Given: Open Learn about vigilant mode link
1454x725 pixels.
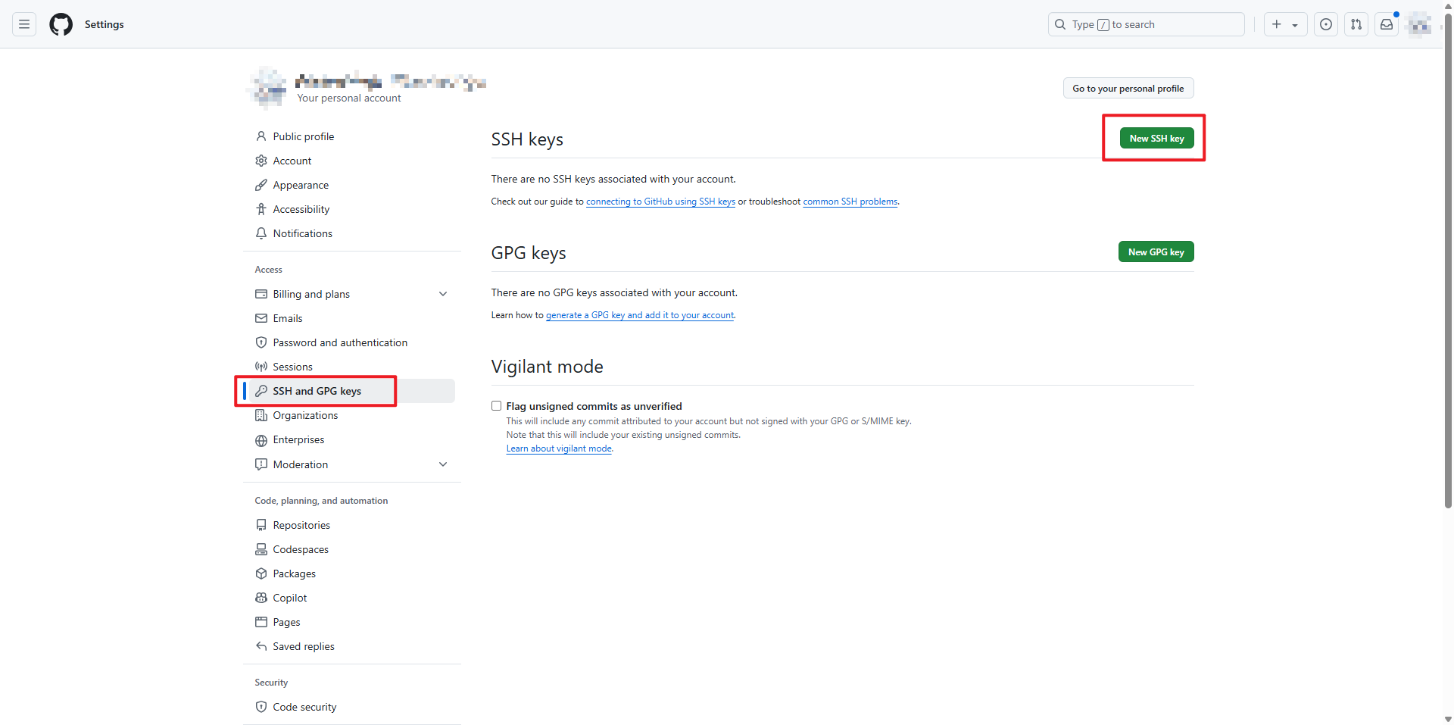Looking at the screenshot, I should tap(559, 448).
